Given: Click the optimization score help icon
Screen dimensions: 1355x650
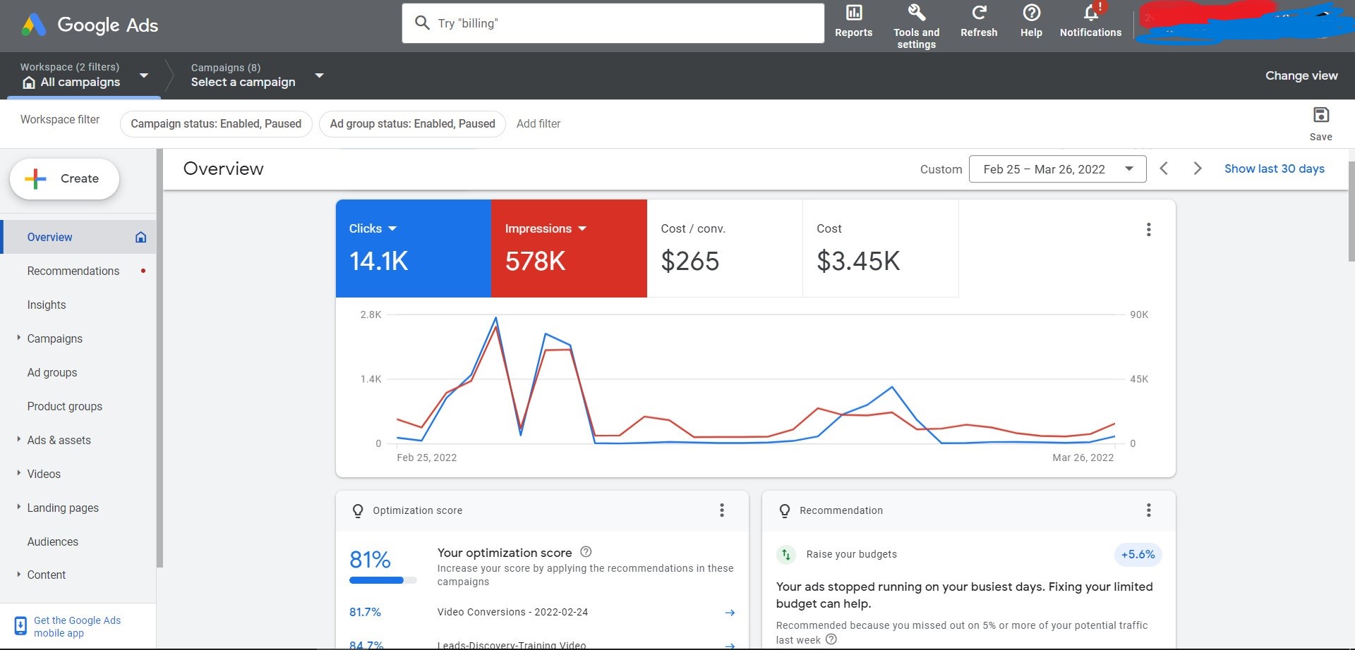Looking at the screenshot, I should coord(585,552).
